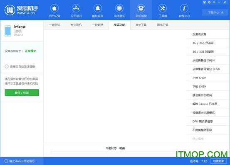The width and height of the screenshot is (230, 165).
Task: Switch to 一键越狱 tab
Action: pyautogui.click(x=98, y=25)
